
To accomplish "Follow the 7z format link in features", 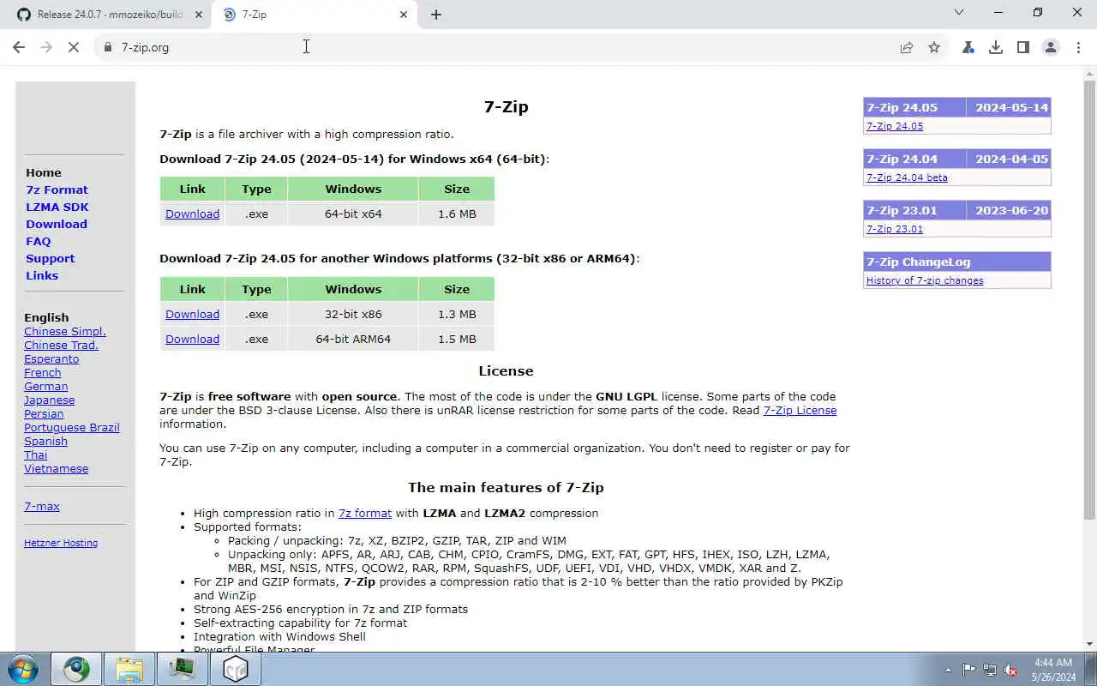I will 365,513.
